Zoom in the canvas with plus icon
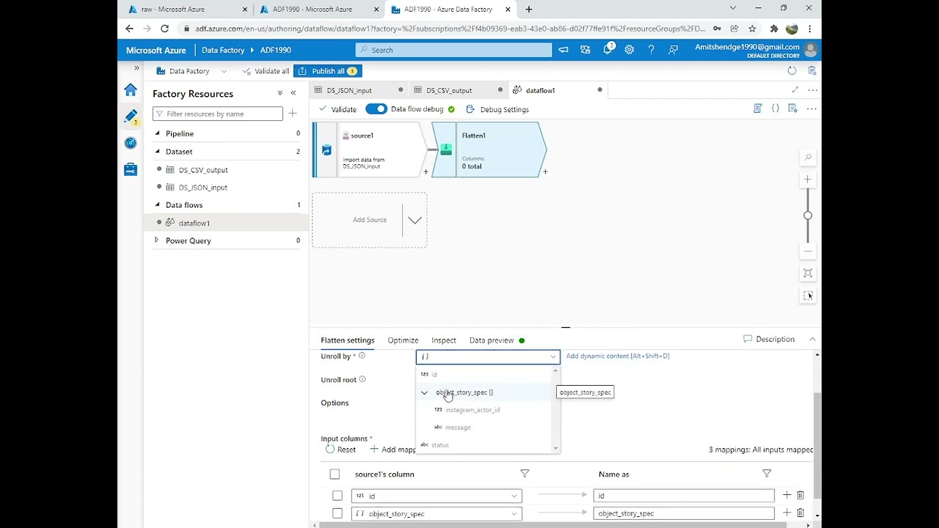 [808, 180]
